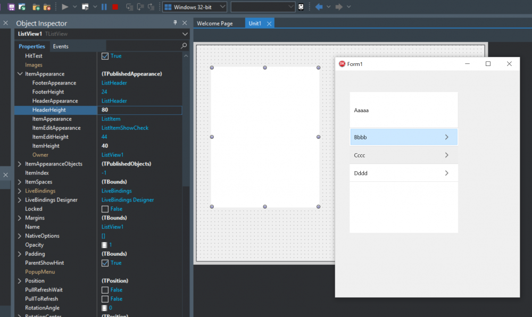Click the RotationAngle value 0

point(110,308)
